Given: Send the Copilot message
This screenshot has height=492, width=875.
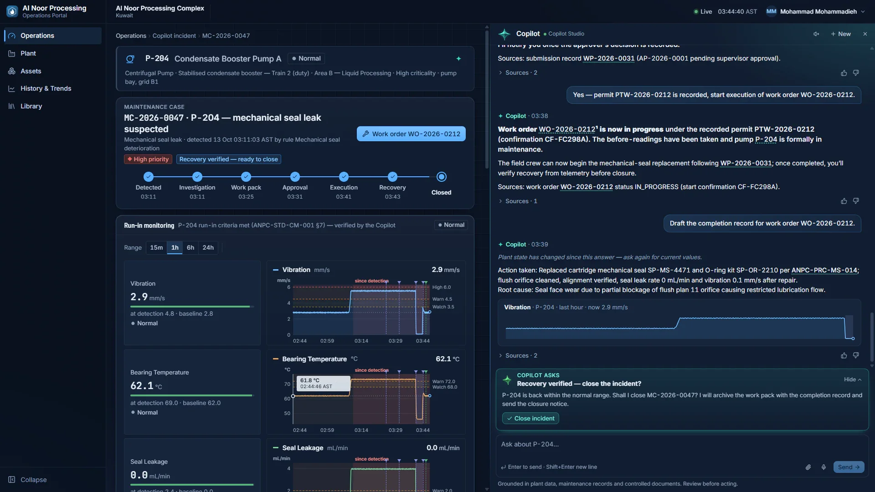Looking at the screenshot, I should (849, 467).
